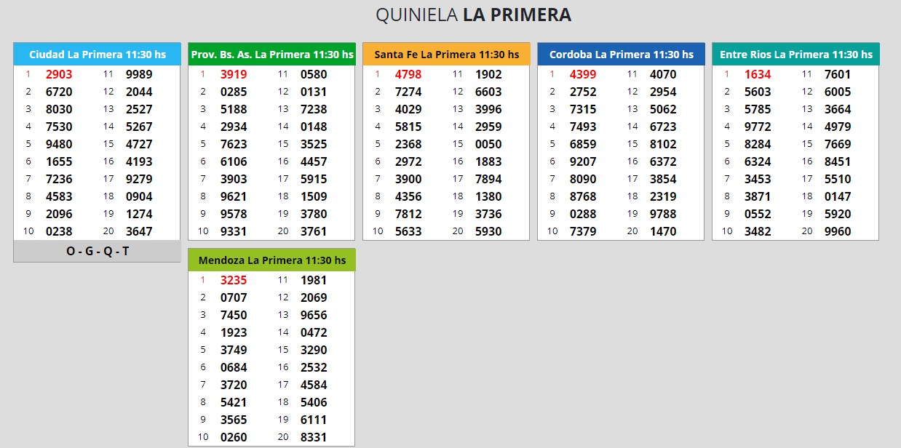Screen dimensions: 901x448
Task: Click number 8102 in Cordoba table
Action: (663, 144)
